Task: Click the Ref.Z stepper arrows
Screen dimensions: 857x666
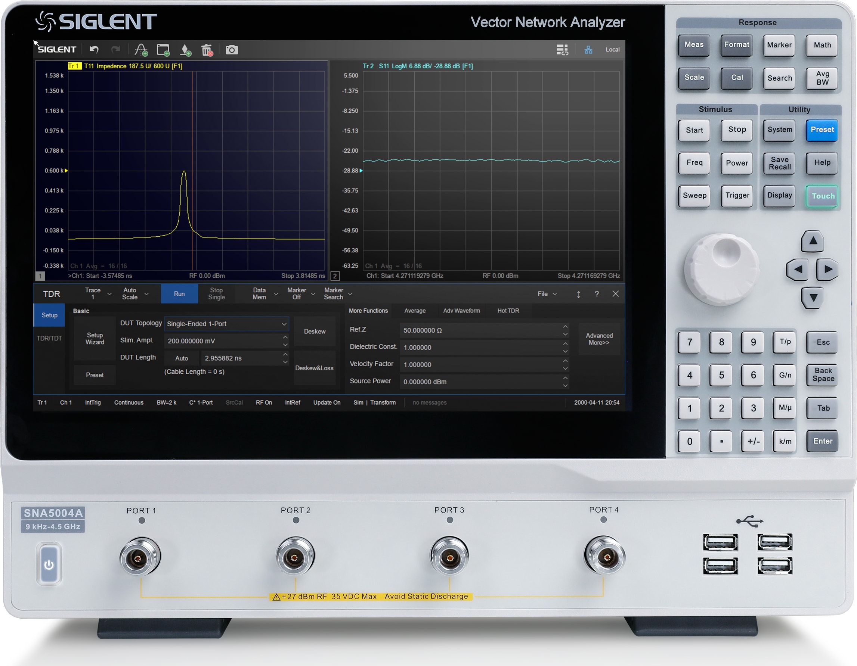Action: (565, 330)
